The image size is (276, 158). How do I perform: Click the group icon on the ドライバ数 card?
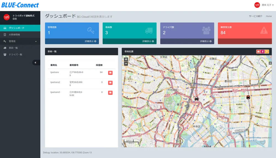coord(206,30)
